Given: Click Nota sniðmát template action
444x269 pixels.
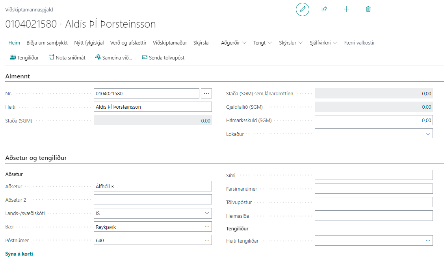Looking at the screenshot, I should (67, 58).
